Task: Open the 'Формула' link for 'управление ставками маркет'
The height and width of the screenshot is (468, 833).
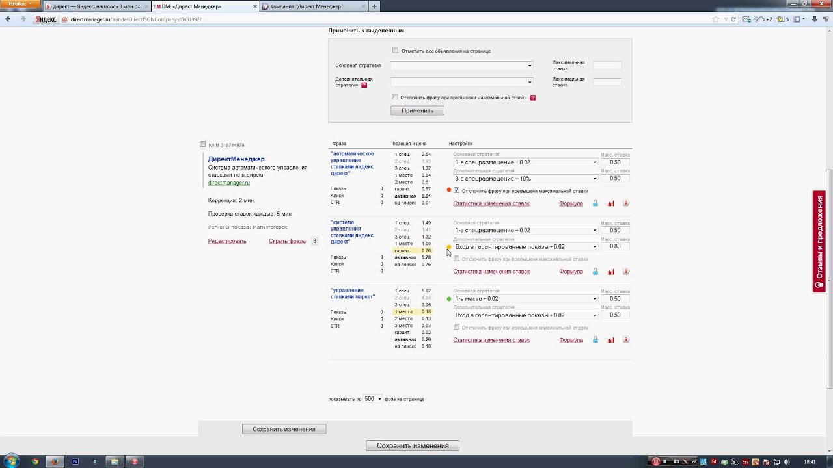Action: (571, 340)
